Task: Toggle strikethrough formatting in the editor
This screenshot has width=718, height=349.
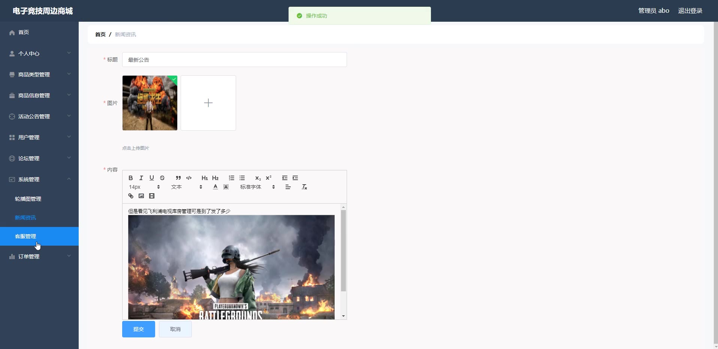Action: click(x=162, y=178)
